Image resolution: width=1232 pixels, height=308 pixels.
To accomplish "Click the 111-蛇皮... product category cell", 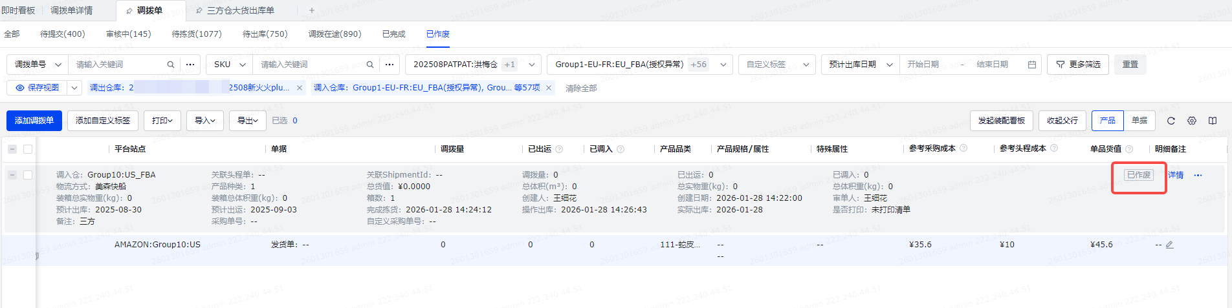I will [x=680, y=245].
